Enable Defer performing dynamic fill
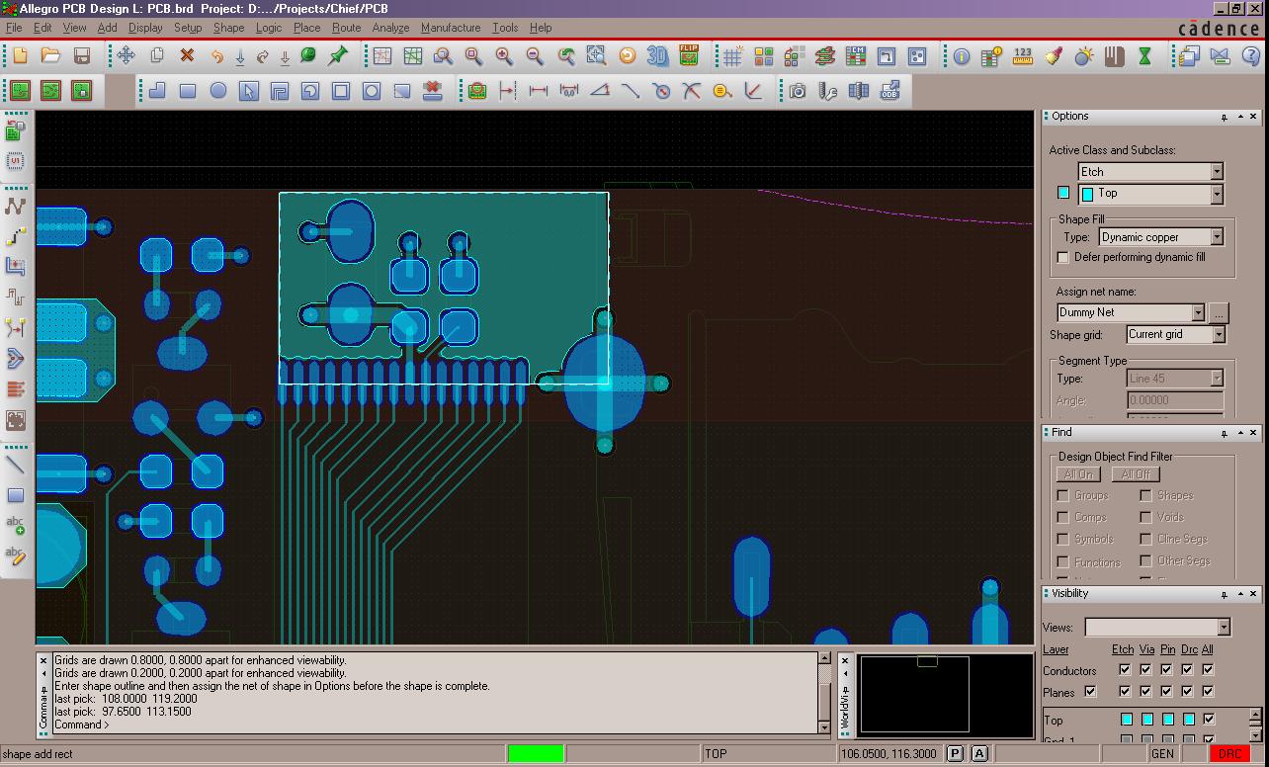The image size is (1269, 767). click(x=1062, y=257)
